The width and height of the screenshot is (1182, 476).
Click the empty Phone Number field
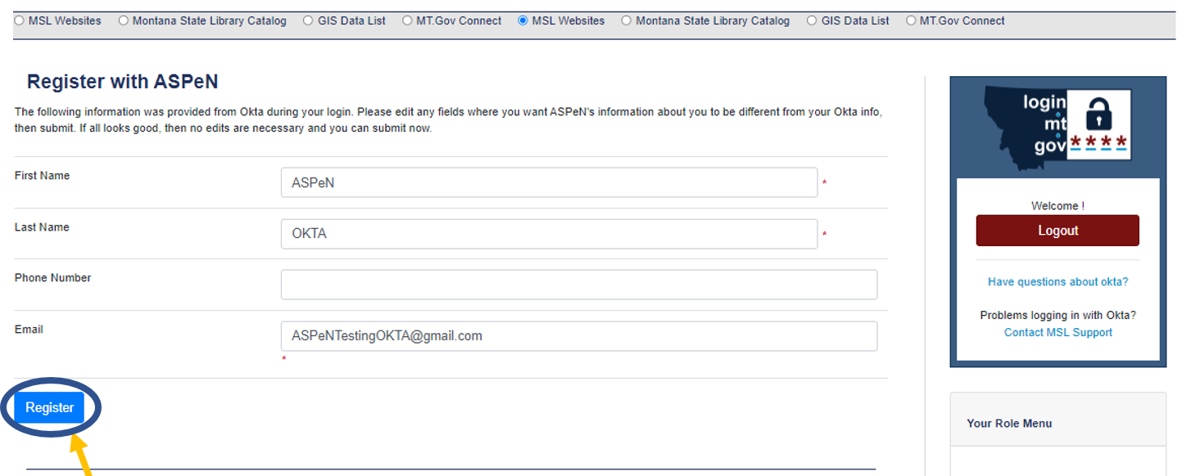[x=579, y=284]
